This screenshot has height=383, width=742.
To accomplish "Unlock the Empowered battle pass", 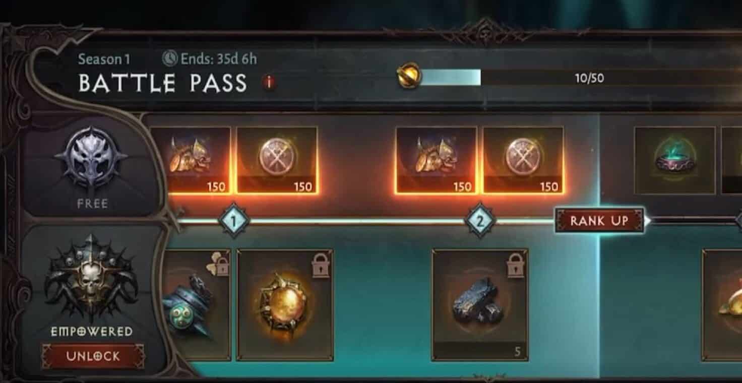I will click(x=93, y=356).
